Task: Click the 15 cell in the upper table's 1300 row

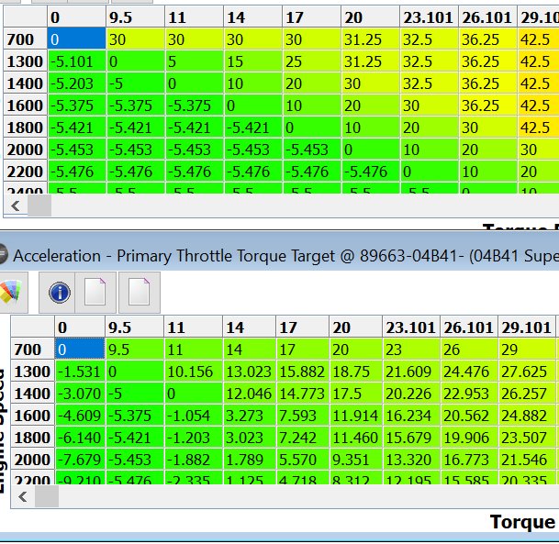Action: click(252, 61)
